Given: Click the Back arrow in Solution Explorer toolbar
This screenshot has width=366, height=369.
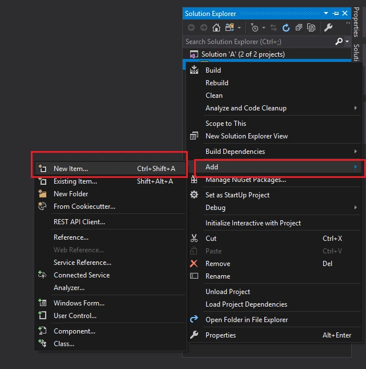Looking at the screenshot, I should [x=191, y=28].
